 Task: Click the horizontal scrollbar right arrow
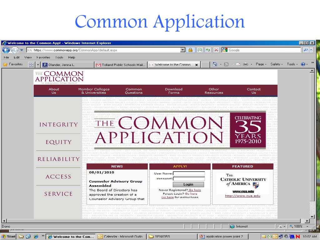pos(307,221)
